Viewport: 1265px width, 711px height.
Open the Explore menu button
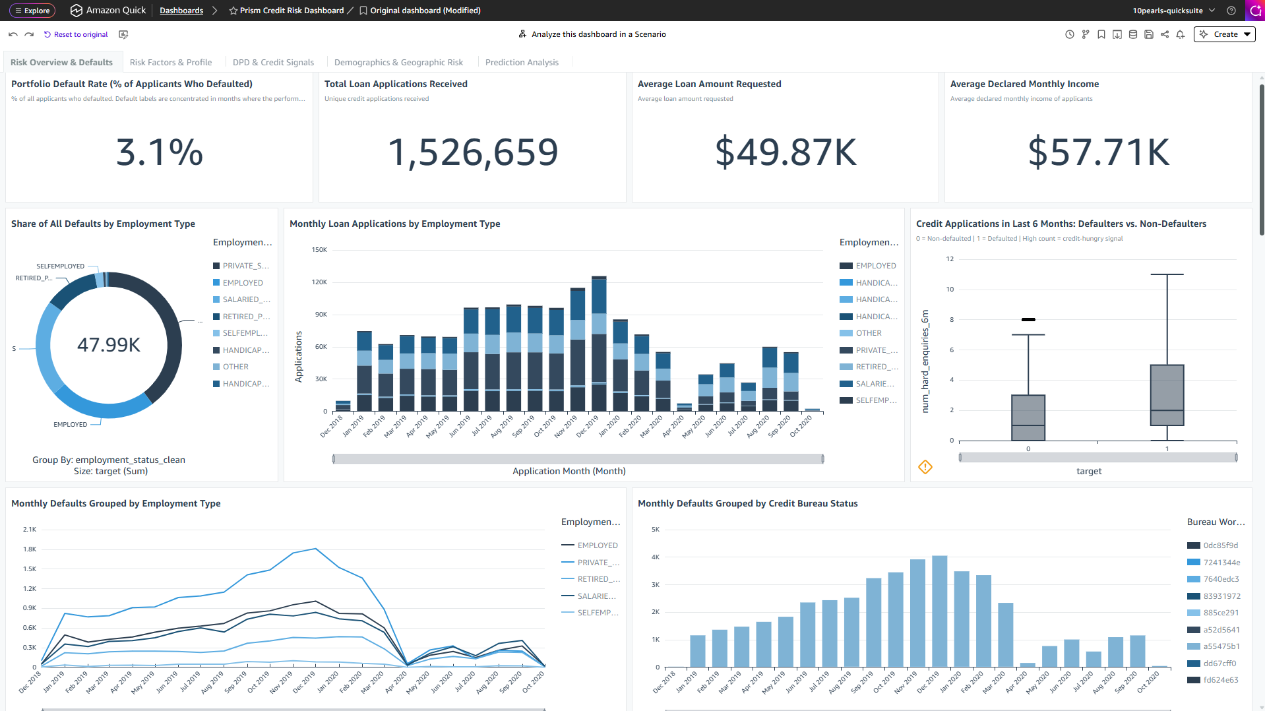(x=32, y=11)
